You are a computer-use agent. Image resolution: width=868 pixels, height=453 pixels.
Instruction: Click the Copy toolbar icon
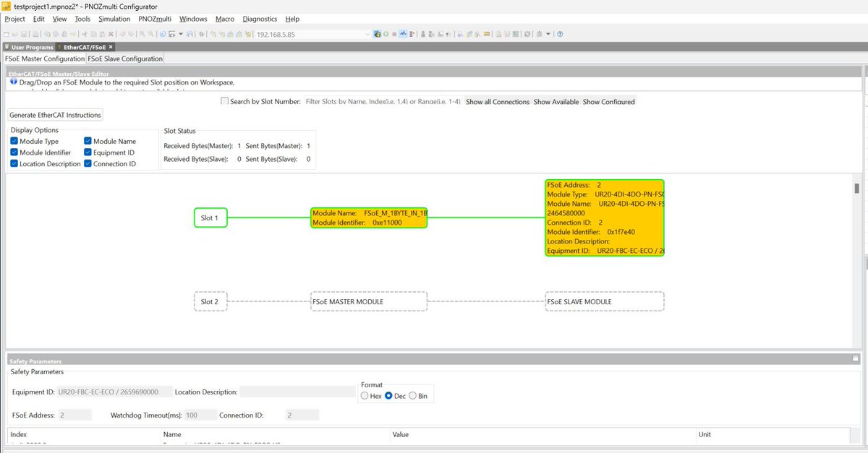click(93, 34)
